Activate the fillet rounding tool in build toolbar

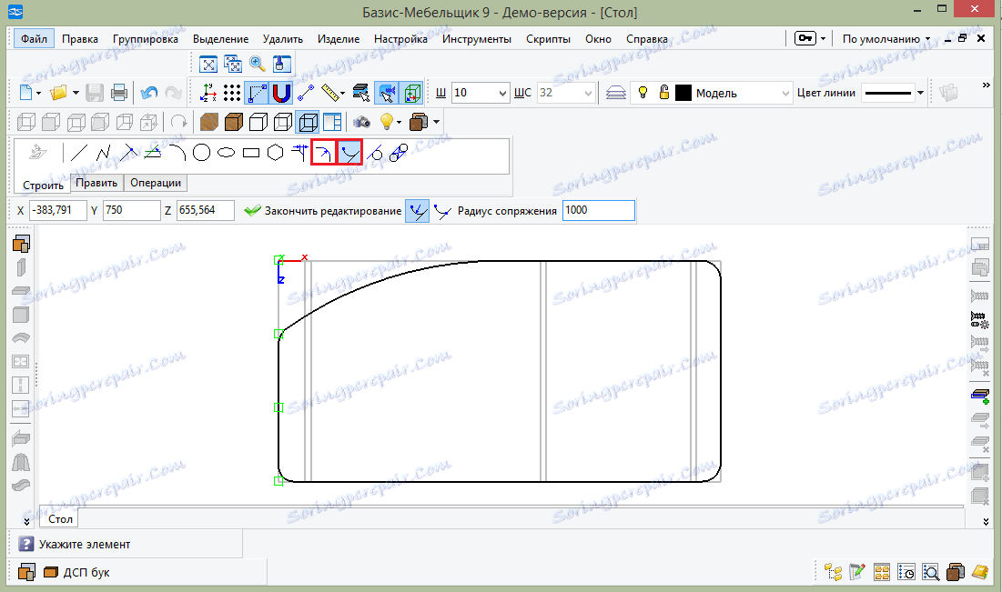click(324, 153)
